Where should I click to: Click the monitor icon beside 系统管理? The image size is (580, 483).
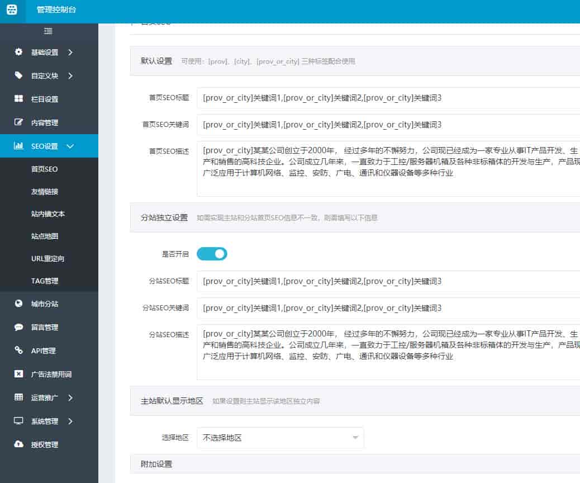(19, 421)
